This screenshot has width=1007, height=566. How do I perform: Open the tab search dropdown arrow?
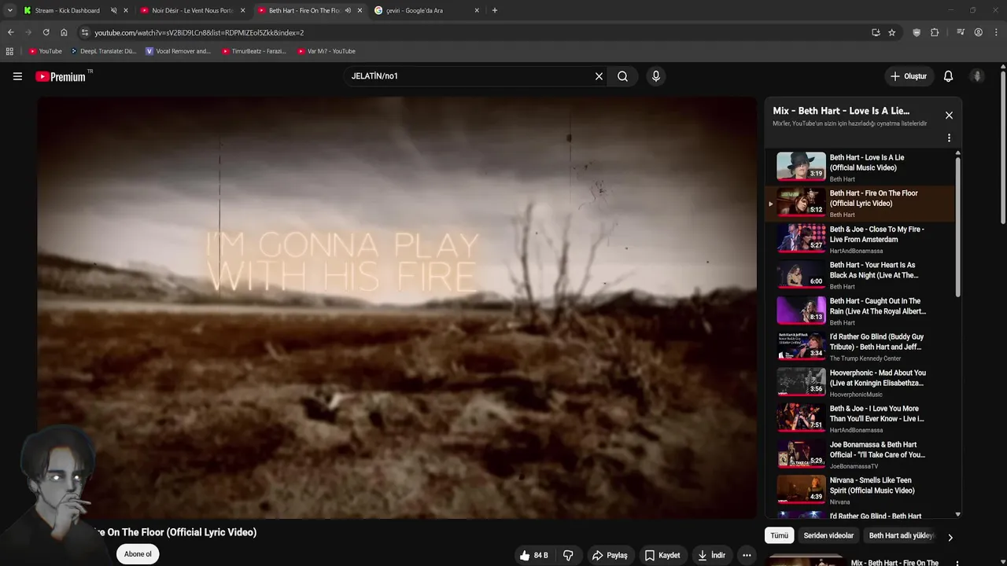tap(9, 10)
